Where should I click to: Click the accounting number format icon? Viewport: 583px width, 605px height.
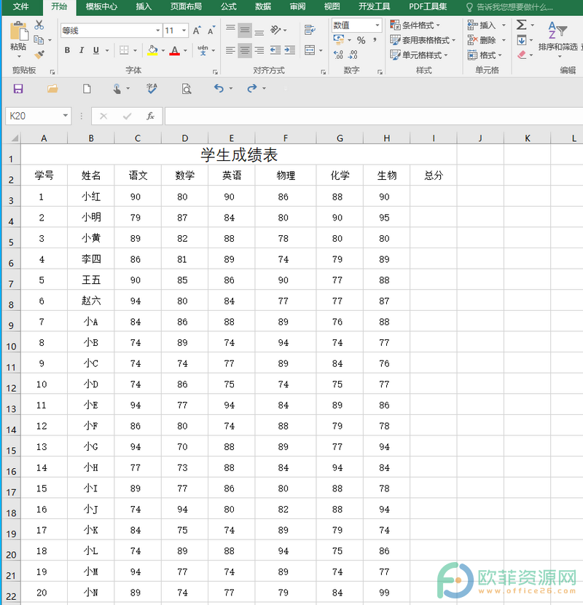click(x=339, y=39)
